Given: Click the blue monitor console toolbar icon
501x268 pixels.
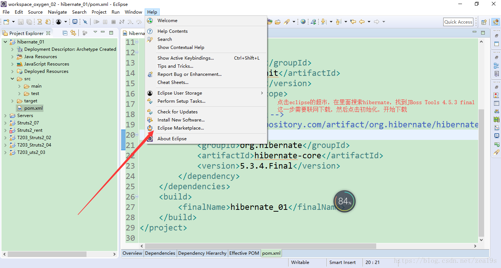Looking at the screenshot, I should pyautogui.click(x=75, y=22).
